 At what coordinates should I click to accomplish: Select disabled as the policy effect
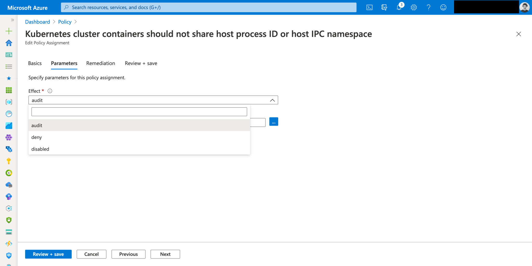point(40,149)
